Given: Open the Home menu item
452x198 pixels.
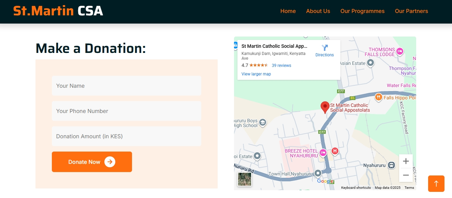Looking at the screenshot, I should [288, 11].
